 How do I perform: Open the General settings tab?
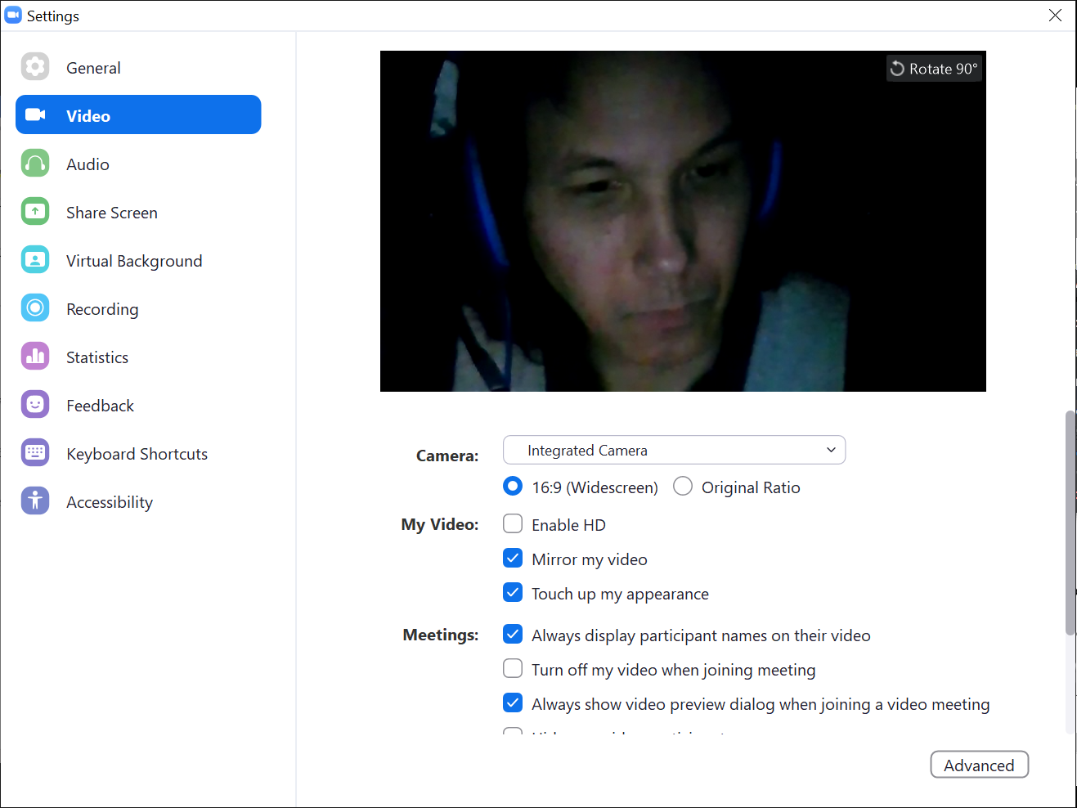[x=138, y=67]
